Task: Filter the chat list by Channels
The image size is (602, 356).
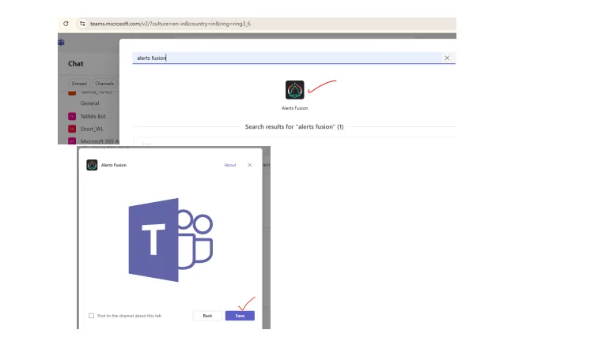Action: [x=104, y=84]
